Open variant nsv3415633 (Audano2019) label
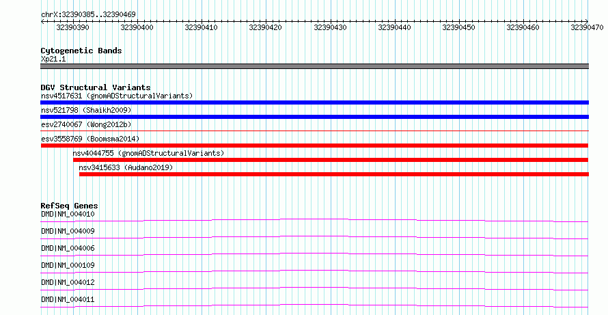 point(126,167)
